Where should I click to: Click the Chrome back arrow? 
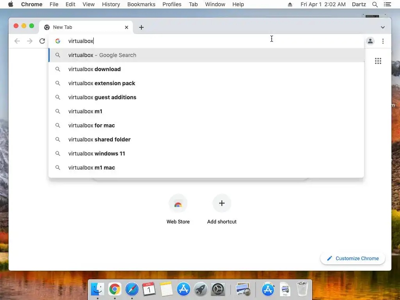coord(17,41)
